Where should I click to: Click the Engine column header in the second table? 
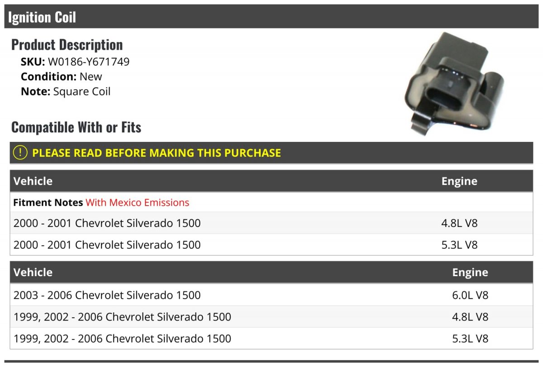(x=470, y=273)
